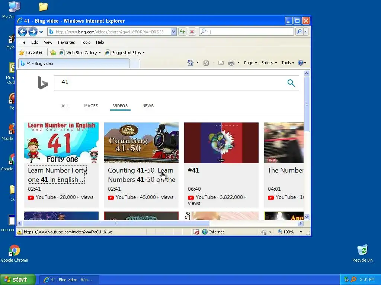
Task: Open the File menu
Action: tap(22, 42)
